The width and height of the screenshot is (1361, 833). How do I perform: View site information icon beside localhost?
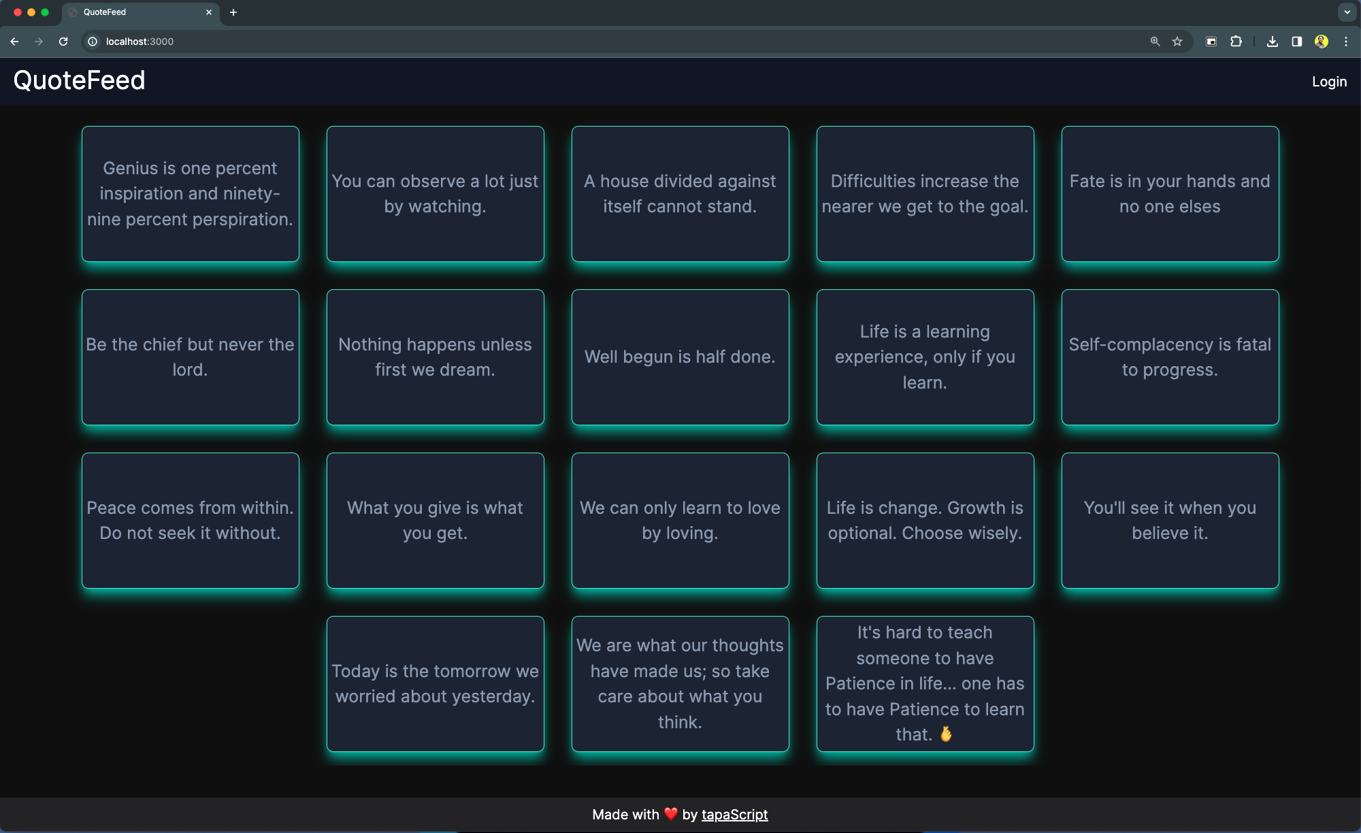click(93, 42)
